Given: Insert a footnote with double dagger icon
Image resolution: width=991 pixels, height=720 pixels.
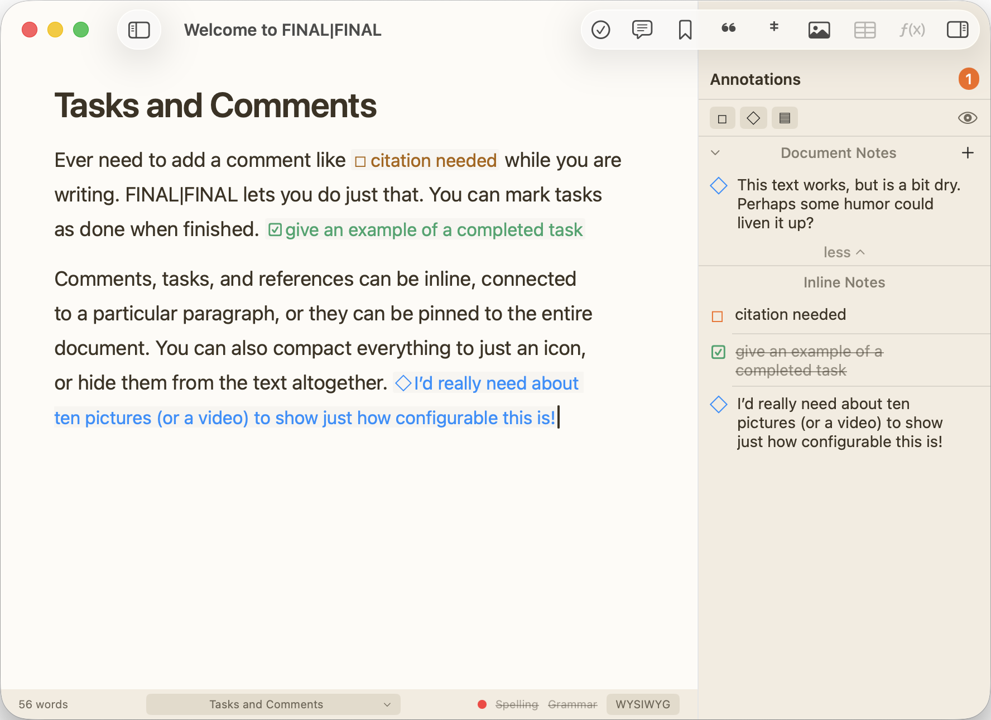Looking at the screenshot, I should tap(774, 27).
